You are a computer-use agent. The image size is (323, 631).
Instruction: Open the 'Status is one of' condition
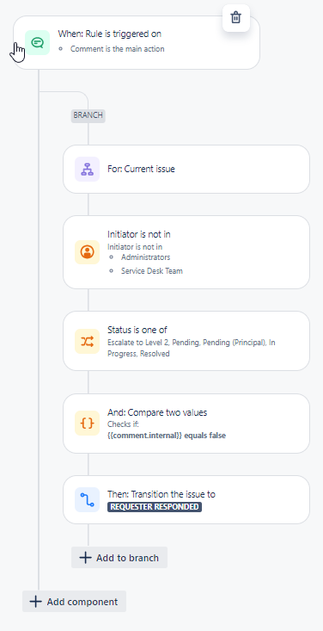pos(186,341)
